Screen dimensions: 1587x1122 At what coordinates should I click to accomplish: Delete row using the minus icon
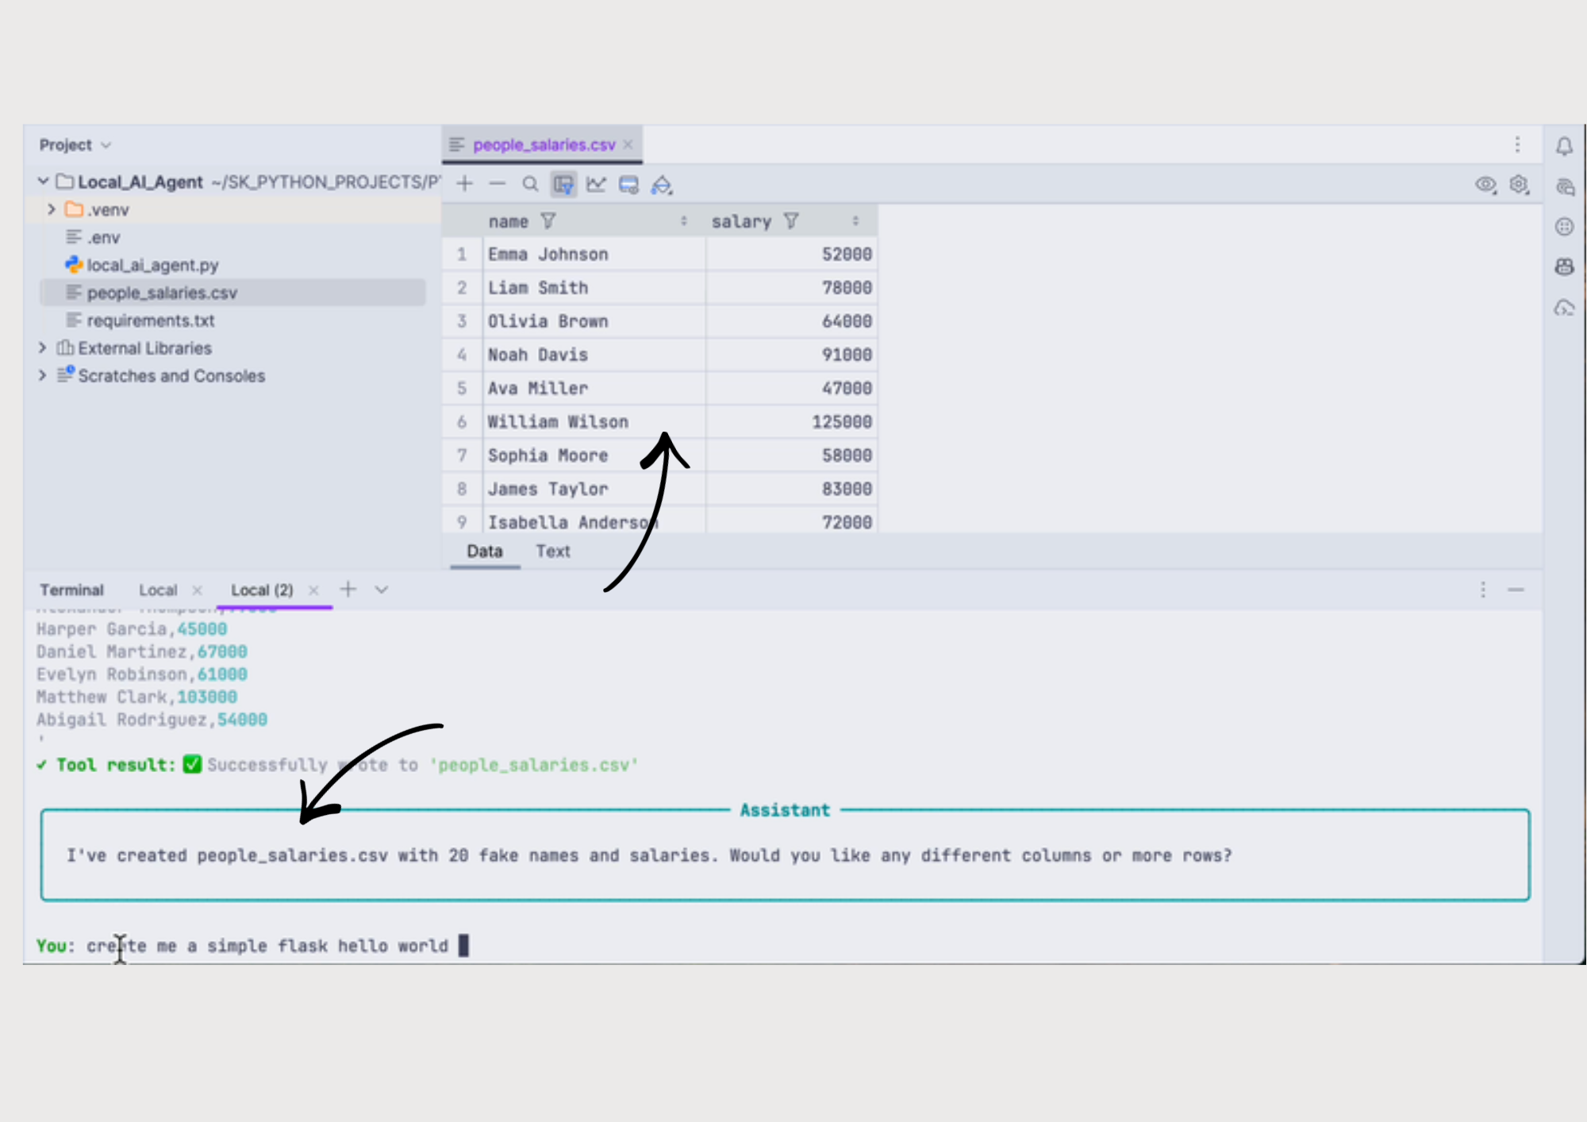(498, 184)
